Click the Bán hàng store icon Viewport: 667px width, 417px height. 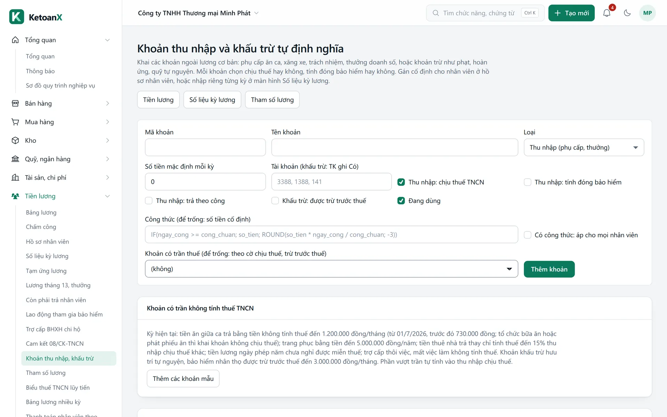(x=15, y=104)
